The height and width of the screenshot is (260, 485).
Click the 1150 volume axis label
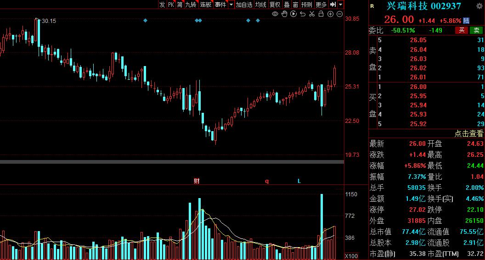tap(351, 194)
